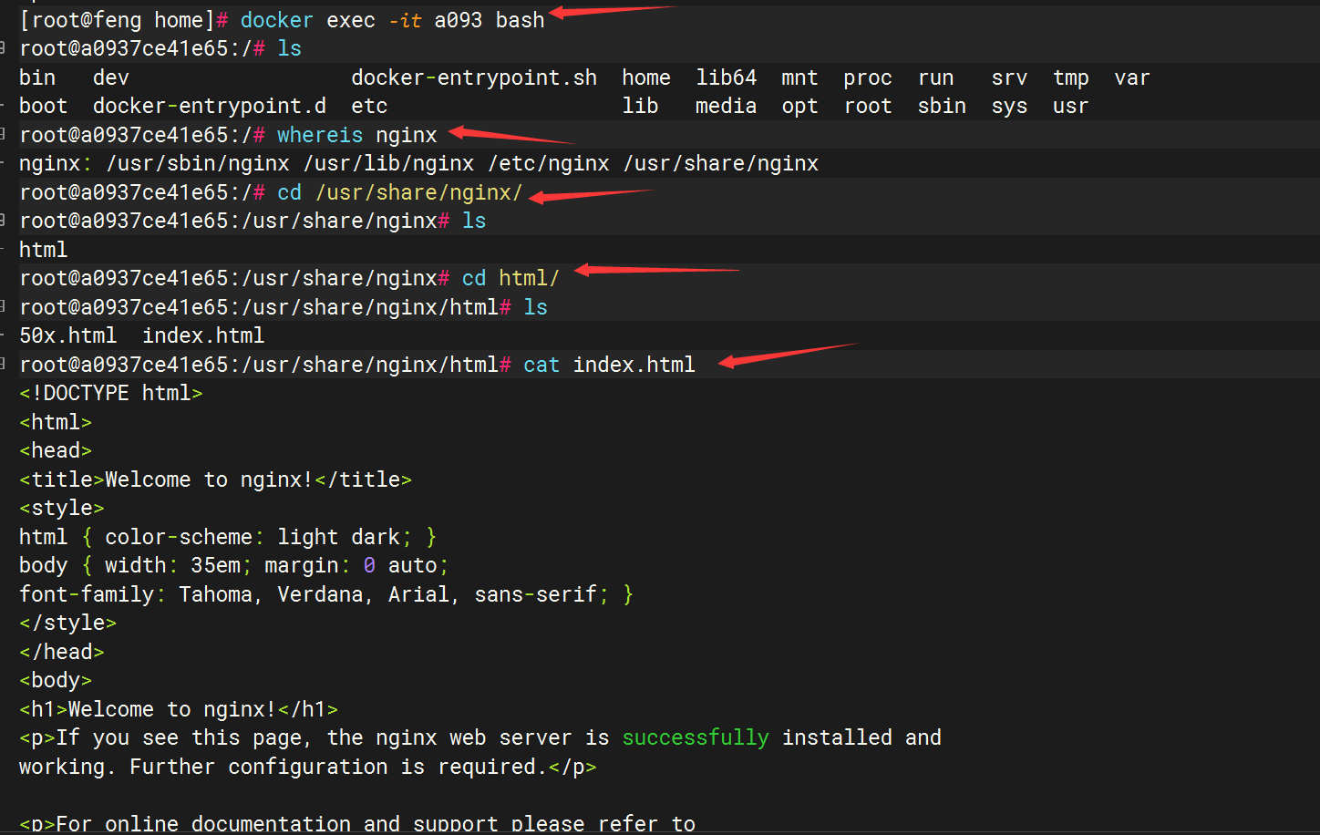Screen dimensions: 1320x835
Task: Select the 'body { width: 35em' CSS line
Action: coord(234,565)
